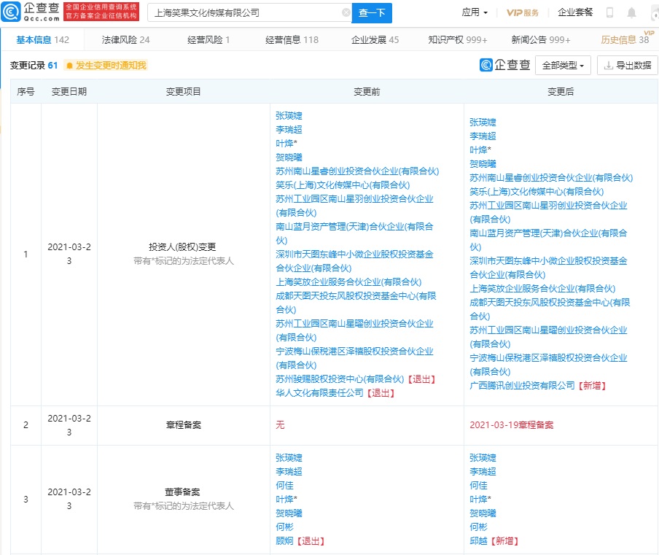Screen dimensions: 659x555
Task: Open the 应用 dropdown menu
Action: coord(475,12)
